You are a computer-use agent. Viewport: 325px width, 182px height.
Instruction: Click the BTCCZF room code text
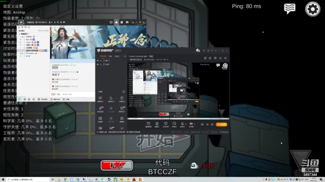coord(162,171)
